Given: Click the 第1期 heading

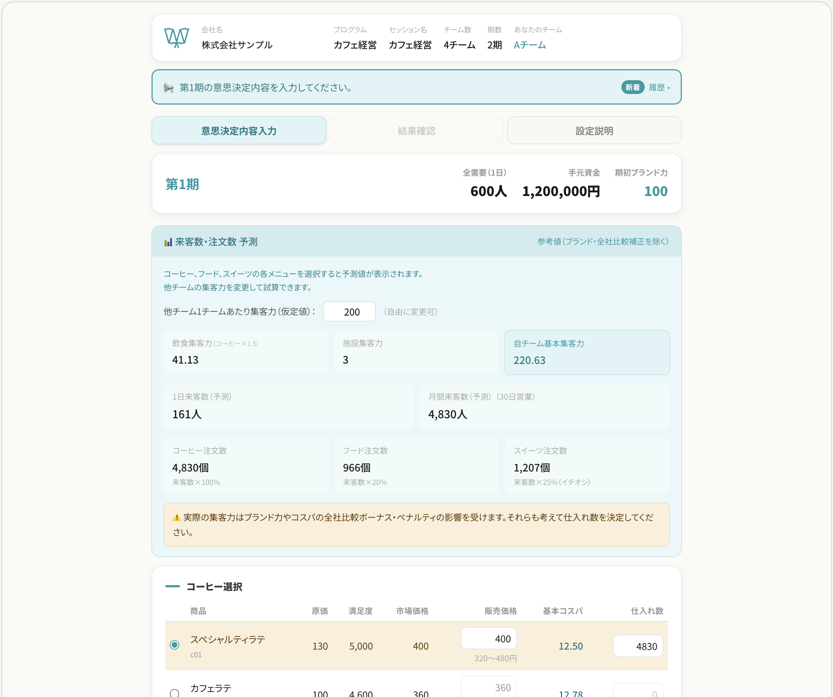Looking at the screenshot, I should click(182, 184).
